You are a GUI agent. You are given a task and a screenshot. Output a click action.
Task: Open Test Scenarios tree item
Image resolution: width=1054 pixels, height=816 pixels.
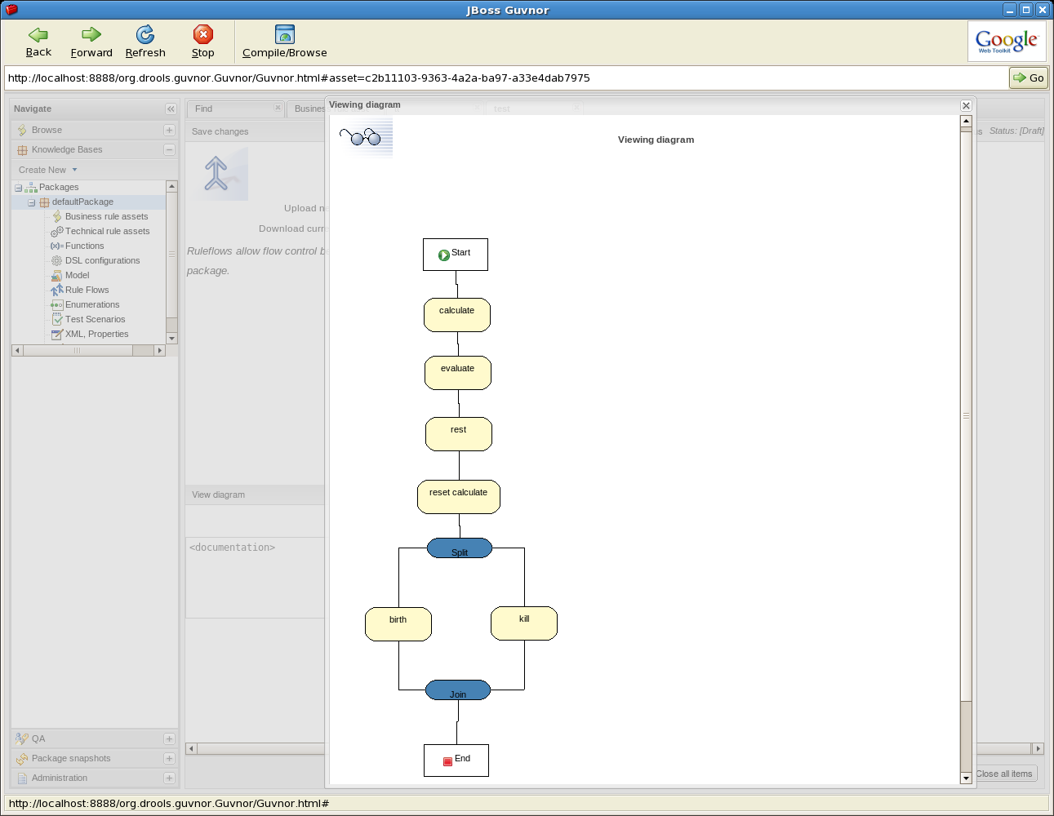(x=95, y=320)
